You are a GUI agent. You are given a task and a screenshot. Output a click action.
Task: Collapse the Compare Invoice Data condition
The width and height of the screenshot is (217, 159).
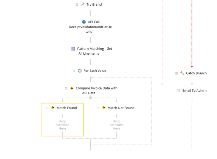pos(66,88)
